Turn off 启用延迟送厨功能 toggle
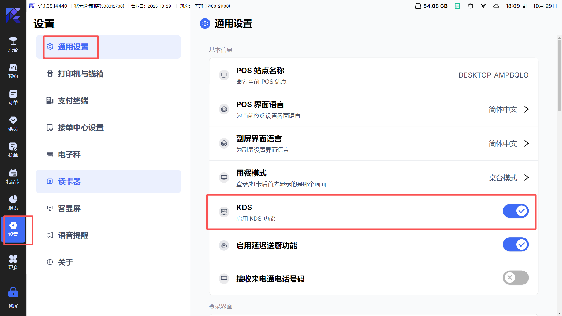 [x=515, y=245]
